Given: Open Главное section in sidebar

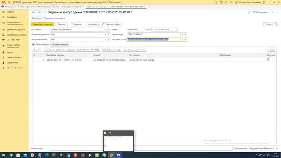Looking at the screenshot, I should pos(10,12).
